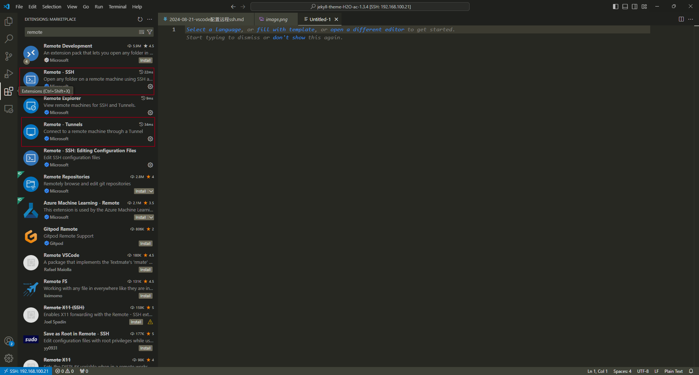The image size is (699, 375).
Task: Go back using the navigation arrow
Action: [233, 7]
